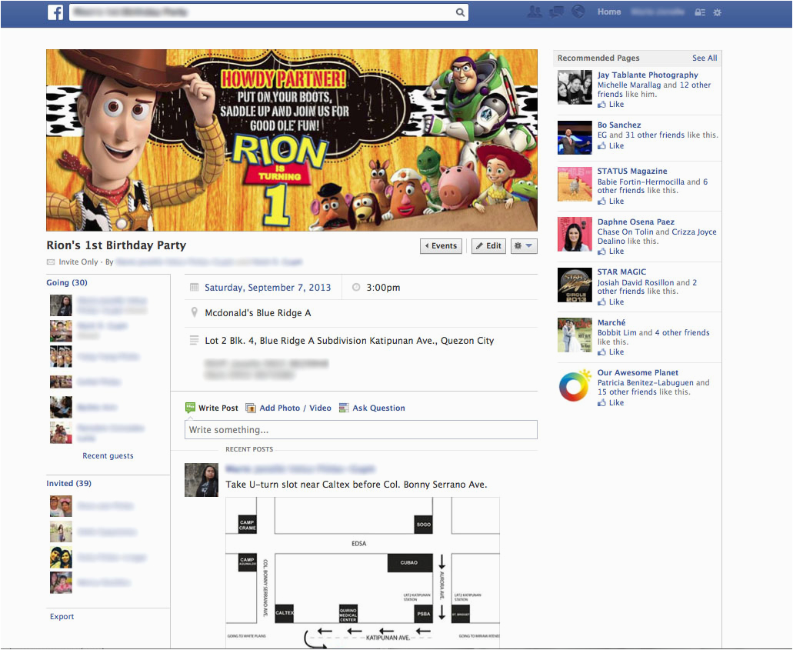Click the Ask Question poll icon

pyautogui.click(x=344, y=408)
